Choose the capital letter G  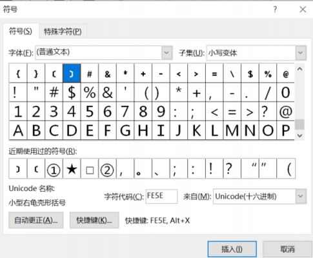pos(125,130)
